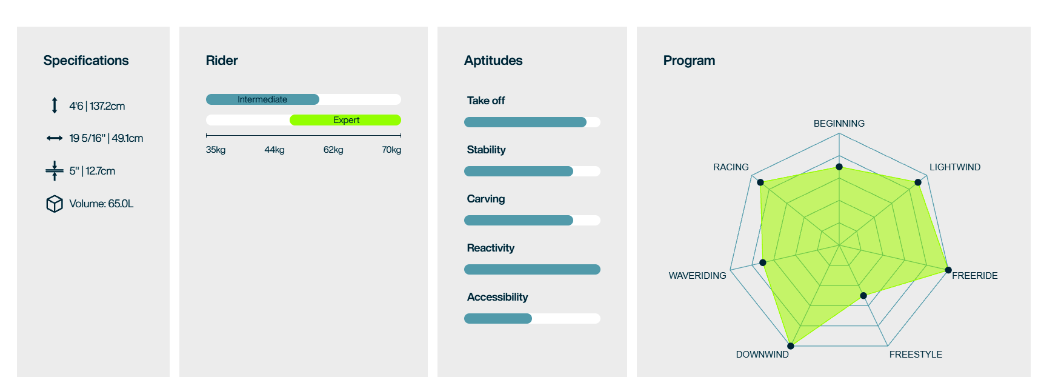Click the thickness measurement icon
1041x377 pixels.
click(55, 171)
